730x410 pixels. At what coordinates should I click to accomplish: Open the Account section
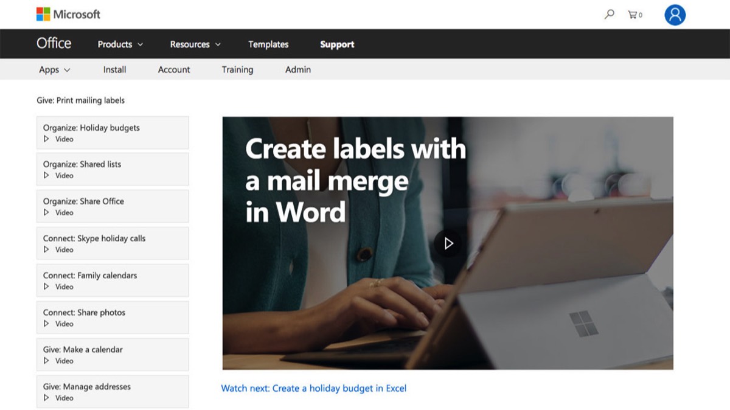click(x=174, y=70)
